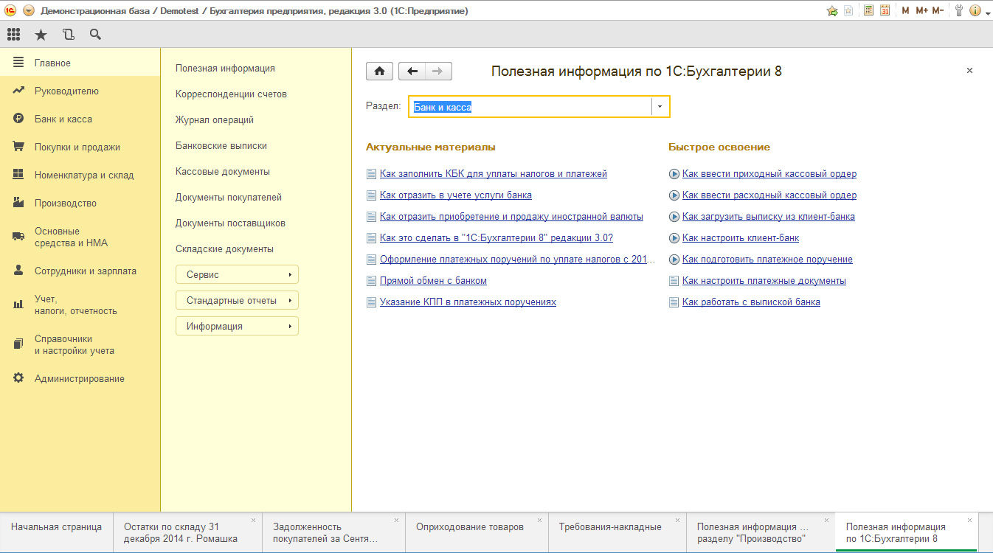Open the orange info help icon

pos(975,11)
